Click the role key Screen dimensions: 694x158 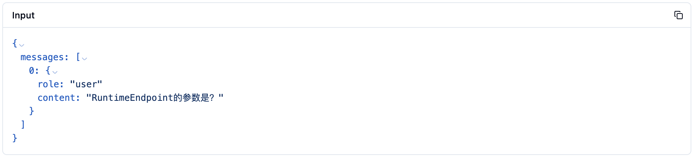[x=50, y=84]
